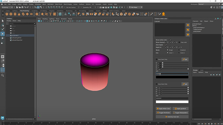223x125 pixels.
Task: Click the Get button for first color
Action: pyautogui.click(x=185, y=59)
